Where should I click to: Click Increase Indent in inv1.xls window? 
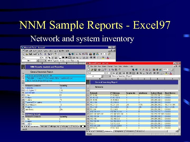(158, 73)
